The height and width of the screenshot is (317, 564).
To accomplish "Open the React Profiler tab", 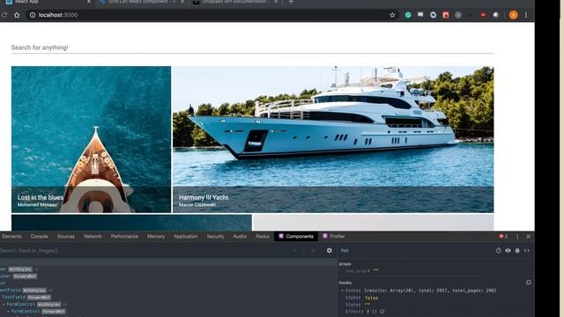I will 333,236.
